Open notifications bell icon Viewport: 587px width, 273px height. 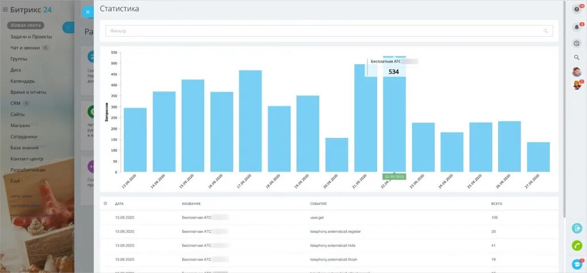coord(577,27)
